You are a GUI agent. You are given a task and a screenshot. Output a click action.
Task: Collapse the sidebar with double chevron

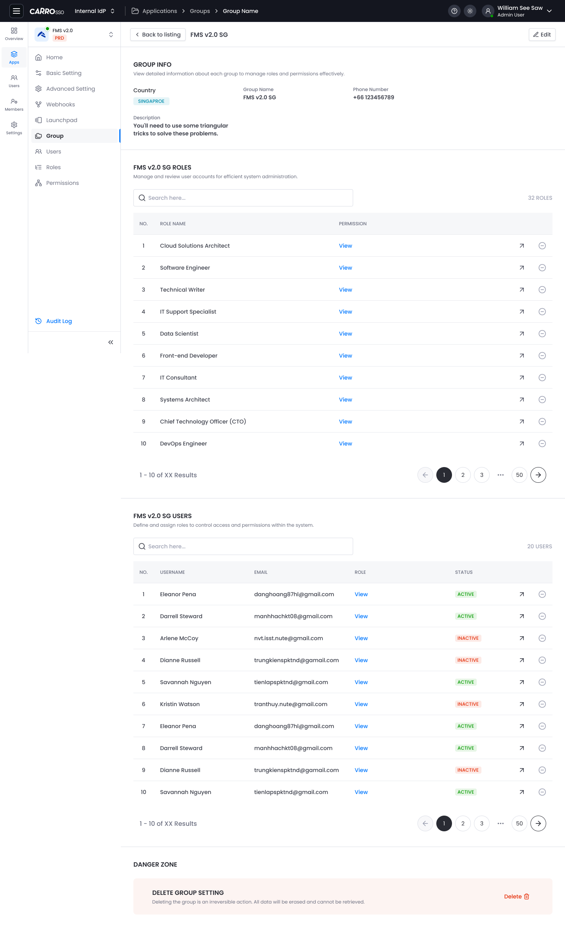pyautogui.click(x=111, y=342)
